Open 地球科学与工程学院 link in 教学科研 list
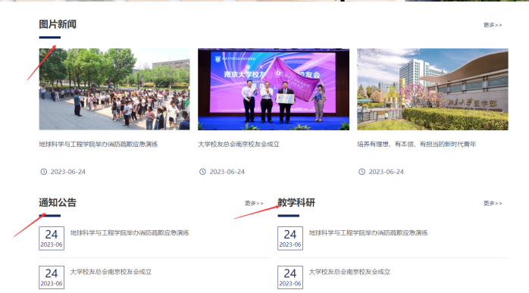Screen dimensions: 529x293 [368, 232]
